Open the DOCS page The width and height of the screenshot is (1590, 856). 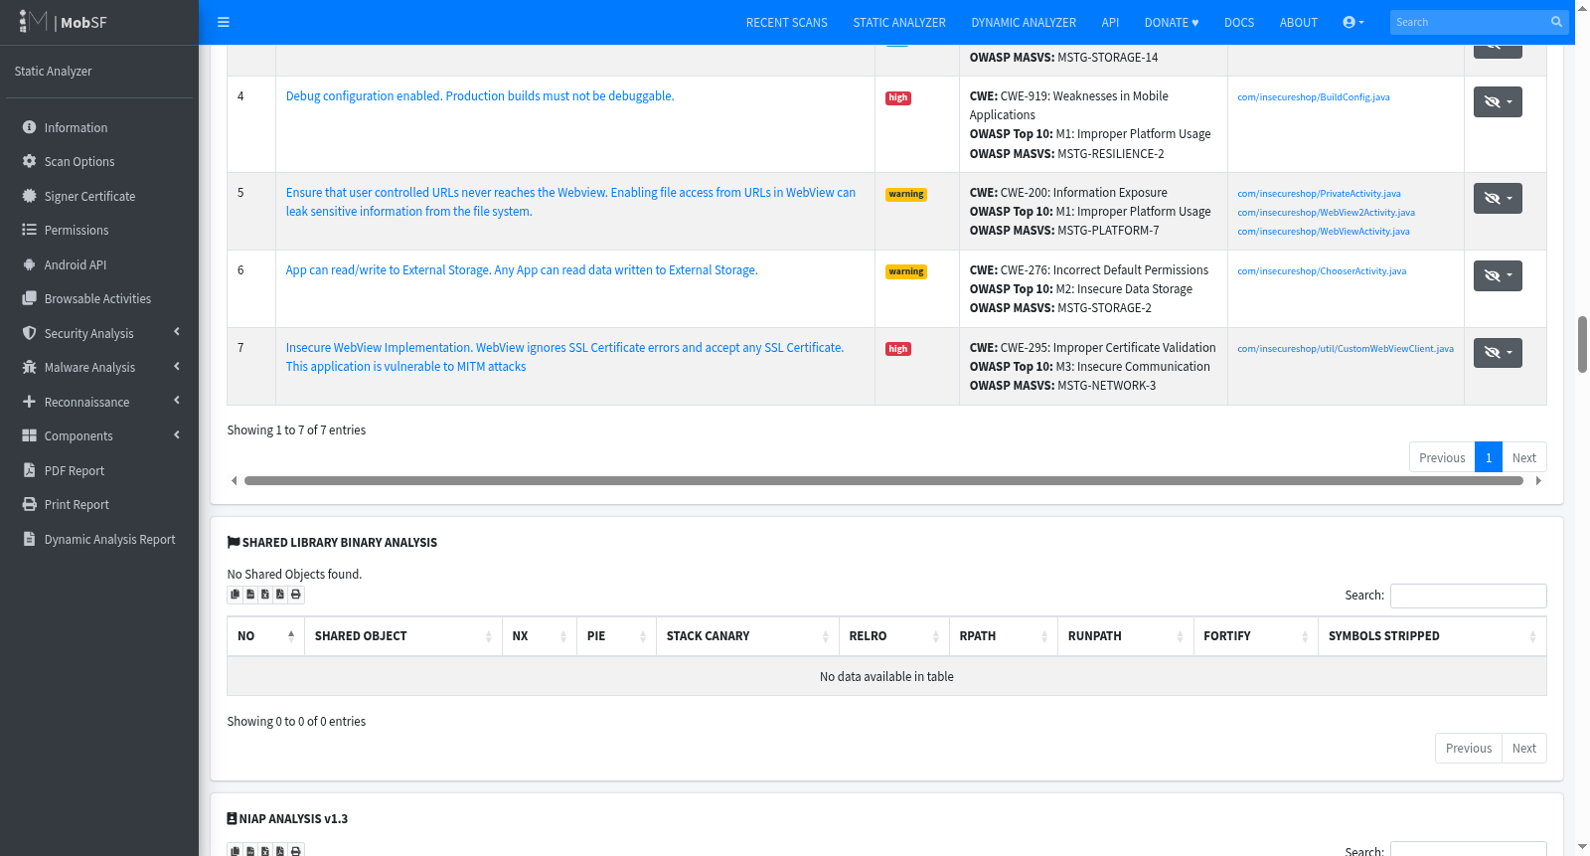click(1239, 22)
